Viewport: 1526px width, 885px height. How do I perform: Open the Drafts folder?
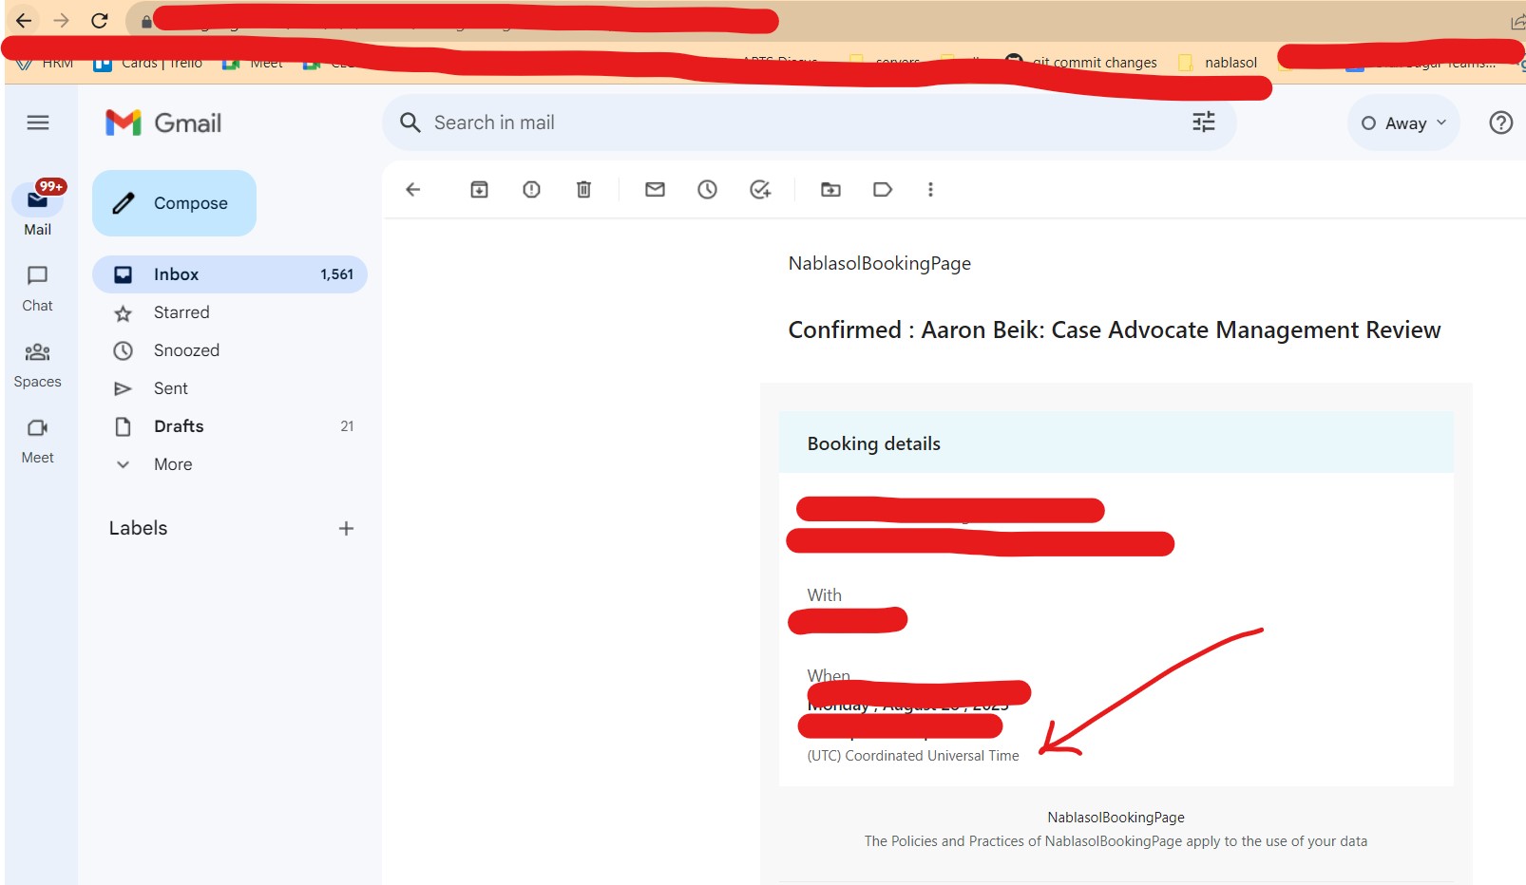178,425
